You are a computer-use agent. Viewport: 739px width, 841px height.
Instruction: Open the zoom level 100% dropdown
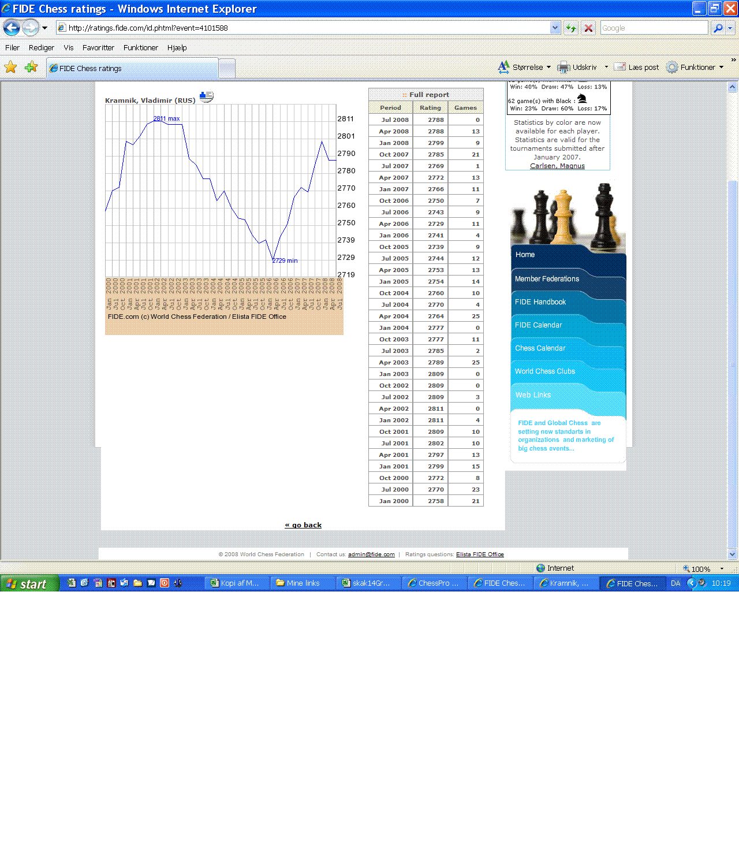722,569
